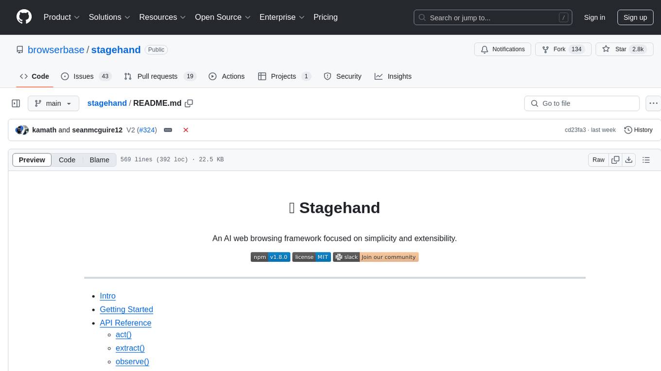Viewport: 661px width, 371px height.
Task: Click the Slack Join our community badge
Action: 376,257
